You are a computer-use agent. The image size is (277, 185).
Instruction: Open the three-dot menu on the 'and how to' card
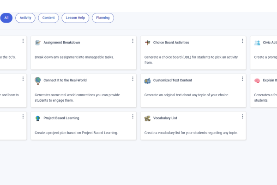[23, 79]
